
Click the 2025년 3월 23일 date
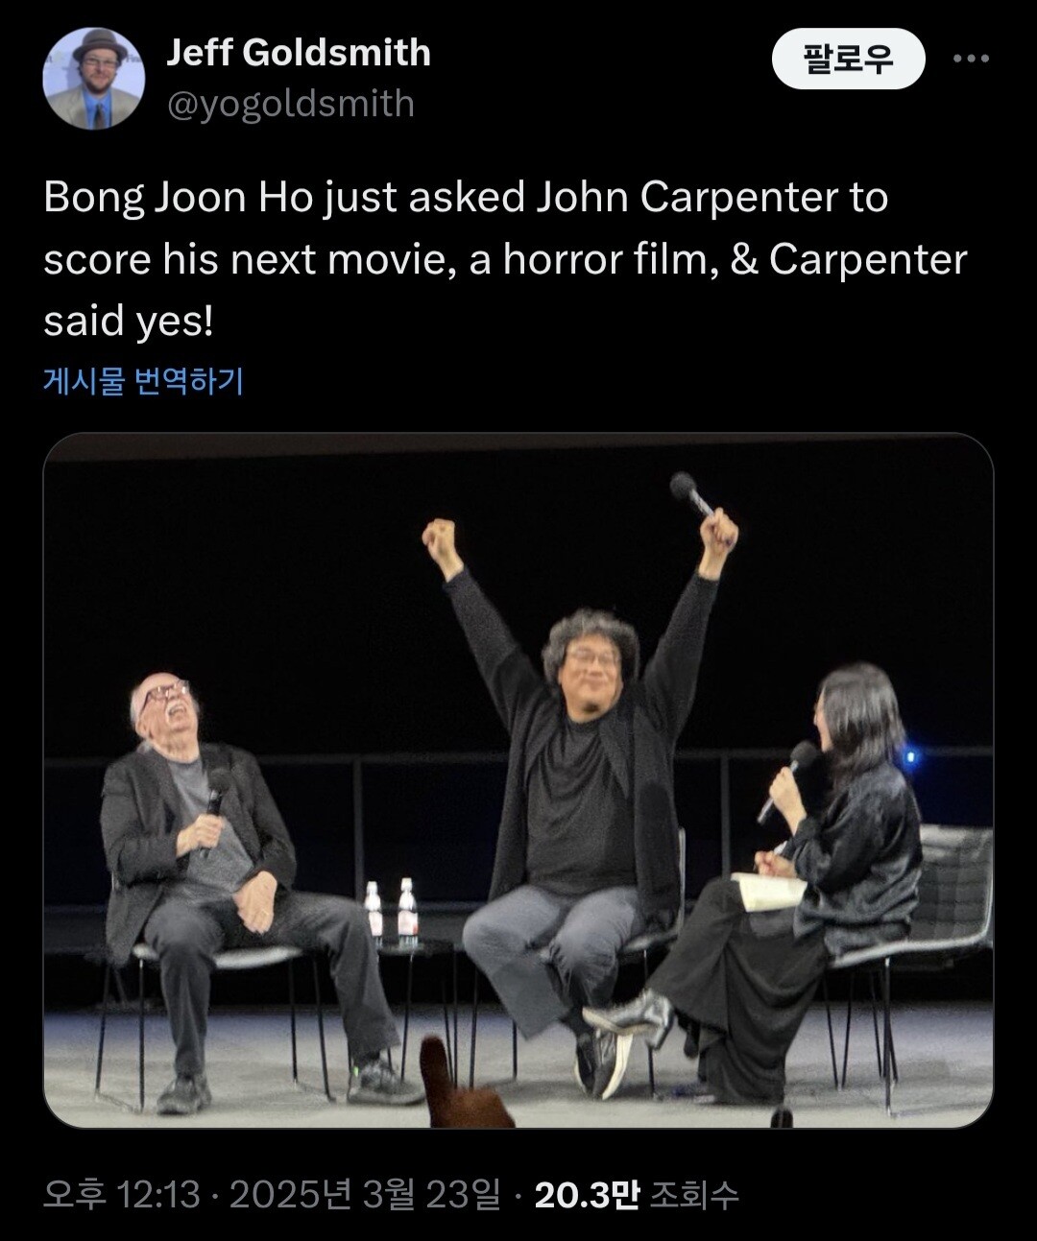(365, 1195)
